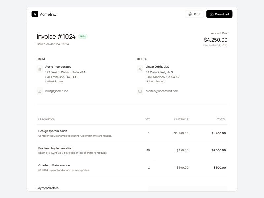Open the finance@linearorbit.com email link

point(161,91)
